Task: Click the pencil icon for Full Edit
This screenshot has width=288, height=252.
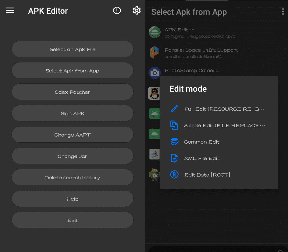Action: pos(174,109)
